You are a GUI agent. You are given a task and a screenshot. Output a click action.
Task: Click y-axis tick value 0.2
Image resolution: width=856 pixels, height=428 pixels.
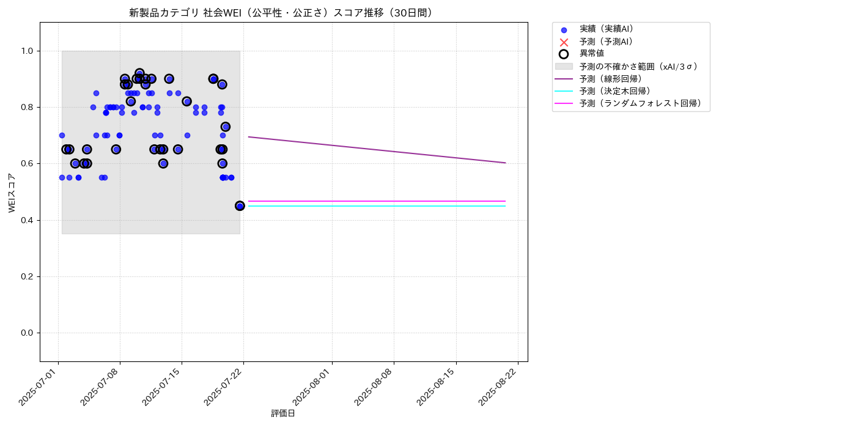[x=27, y=276]
